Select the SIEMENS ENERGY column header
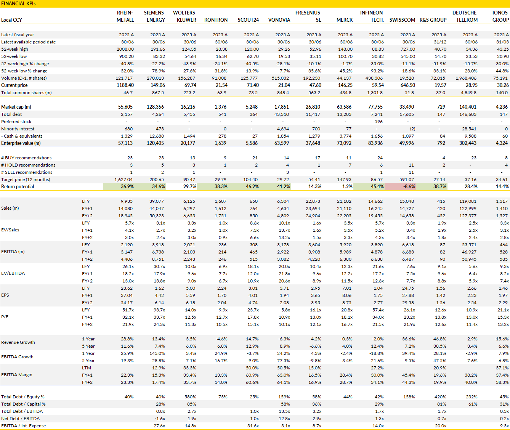This screenshot has height=430, width=510. tap(154, 16)
